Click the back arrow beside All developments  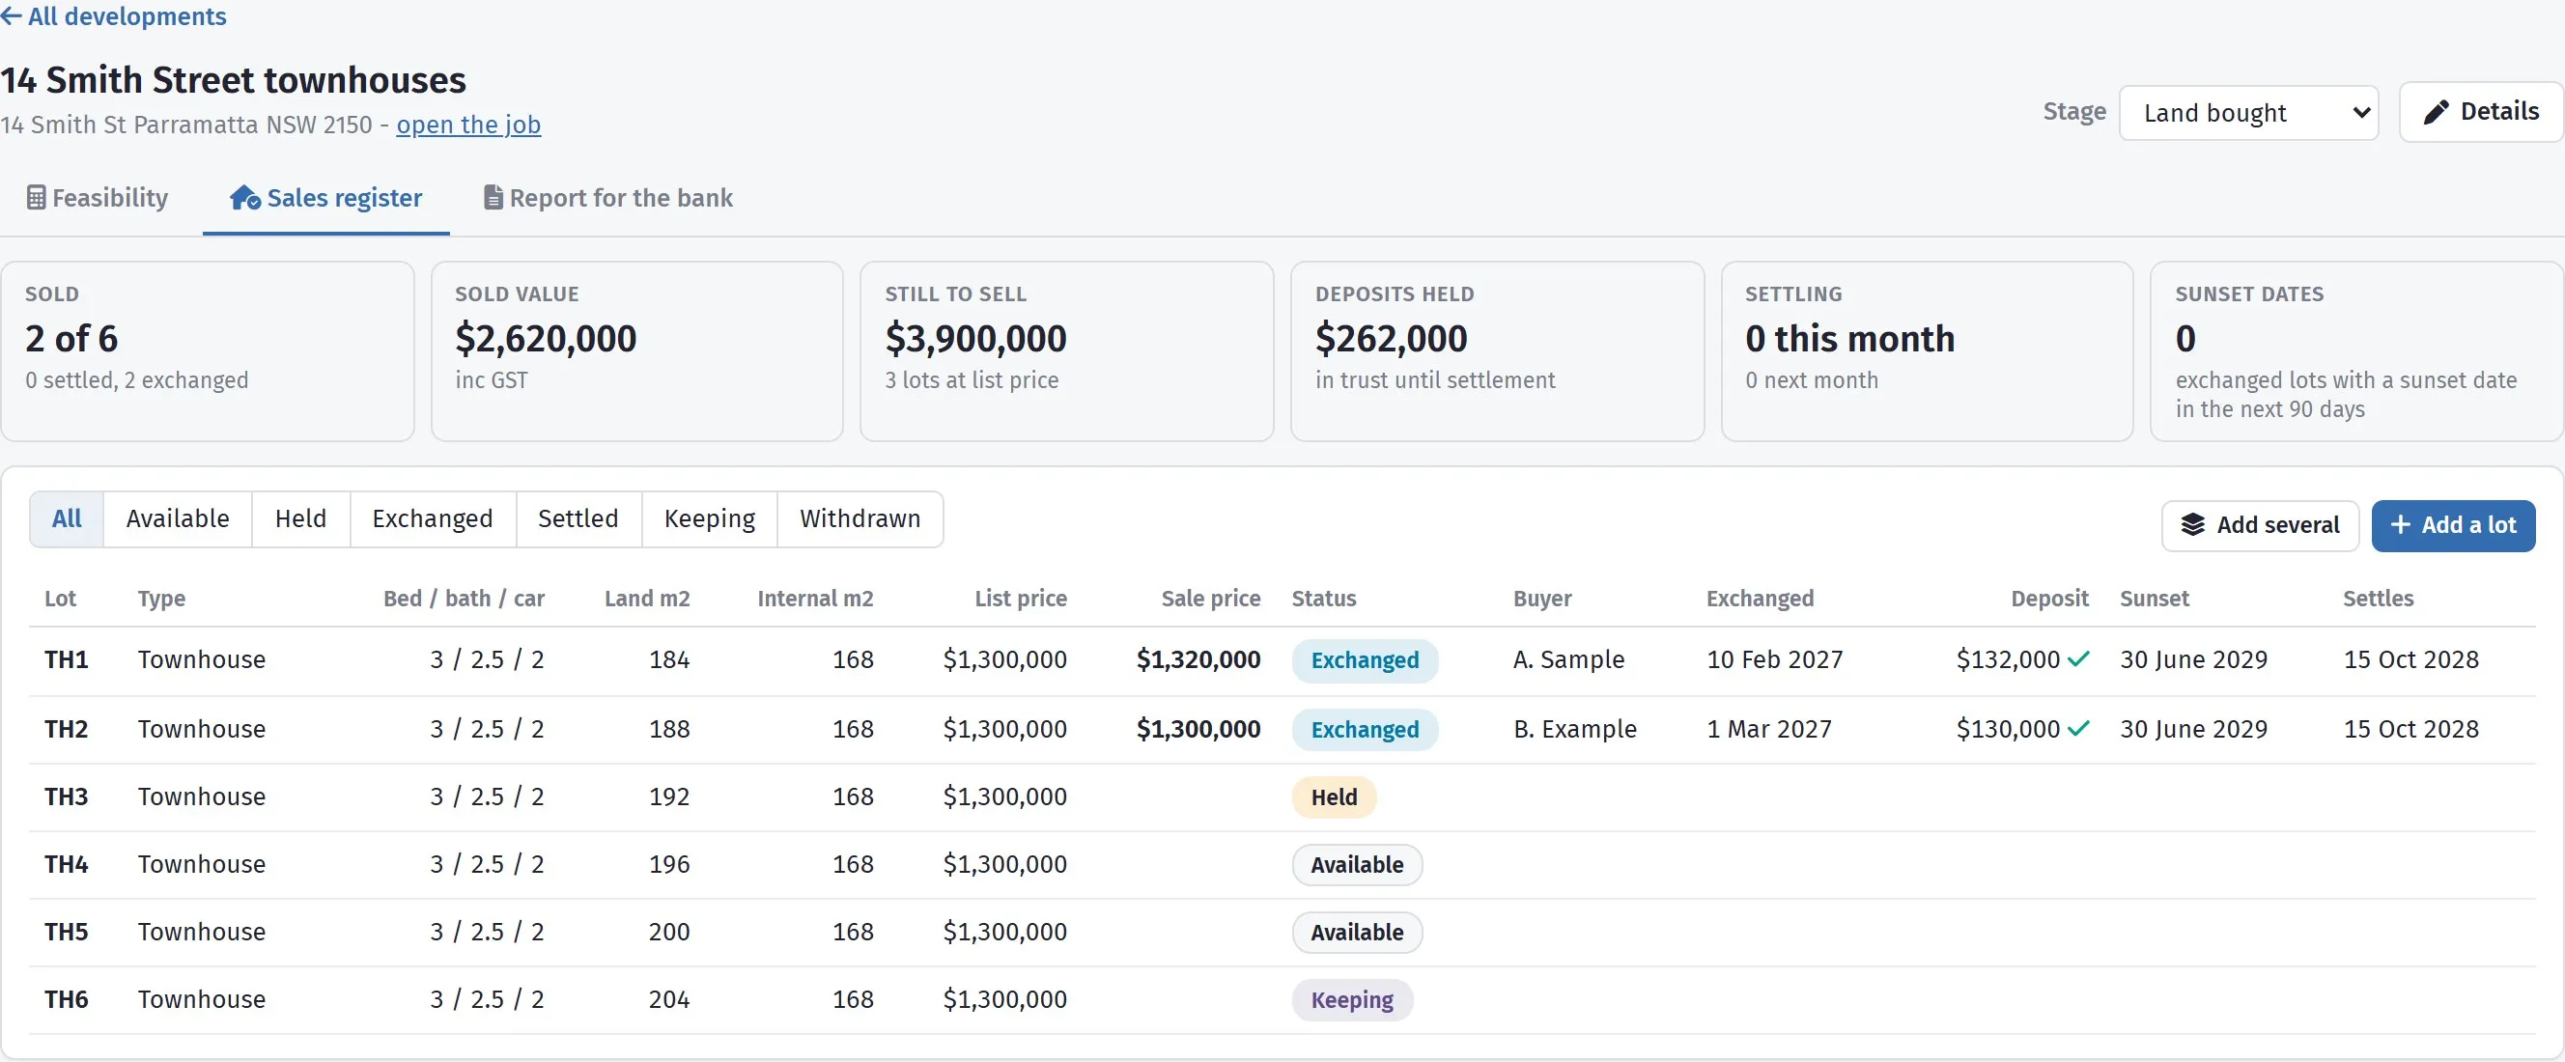11,15
